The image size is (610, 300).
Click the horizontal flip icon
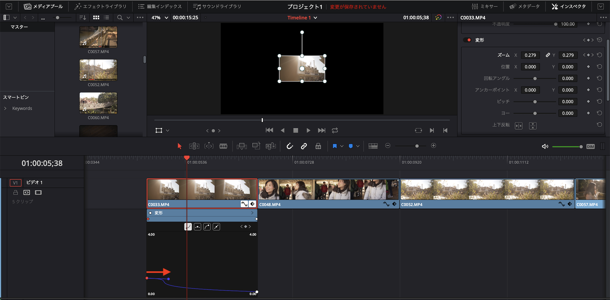tap(518, 126)
